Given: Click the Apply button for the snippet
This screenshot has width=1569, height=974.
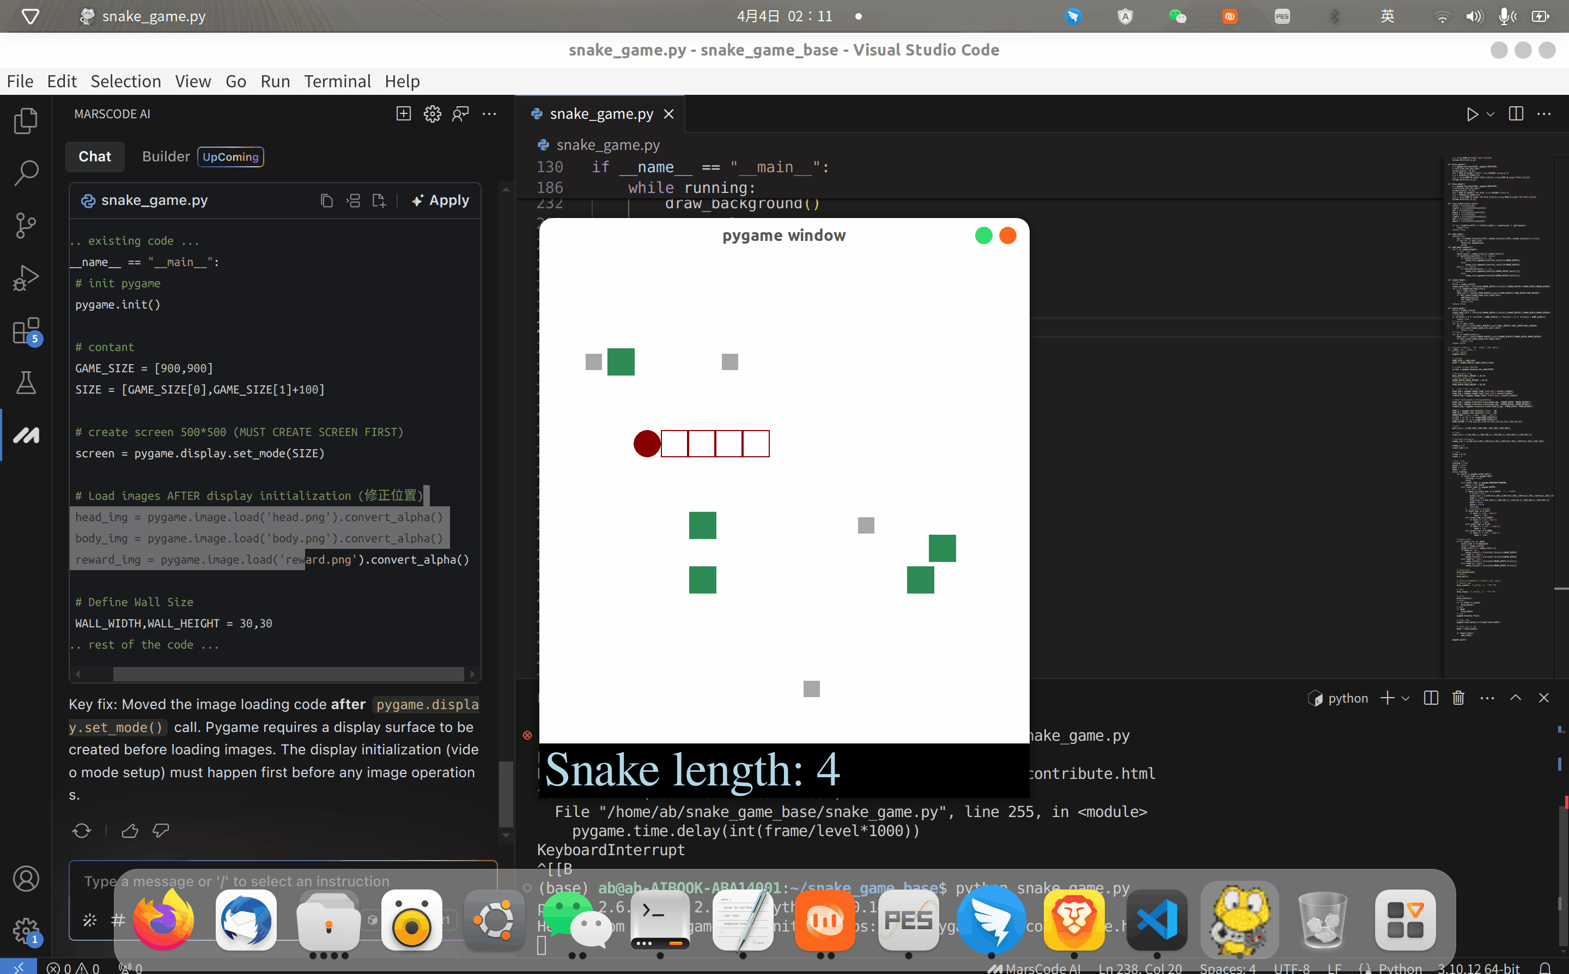Looking at the screenshot, I should 441,201.
